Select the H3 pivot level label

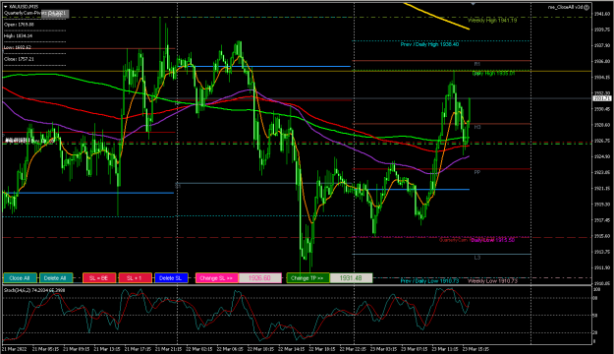point(476,127)
